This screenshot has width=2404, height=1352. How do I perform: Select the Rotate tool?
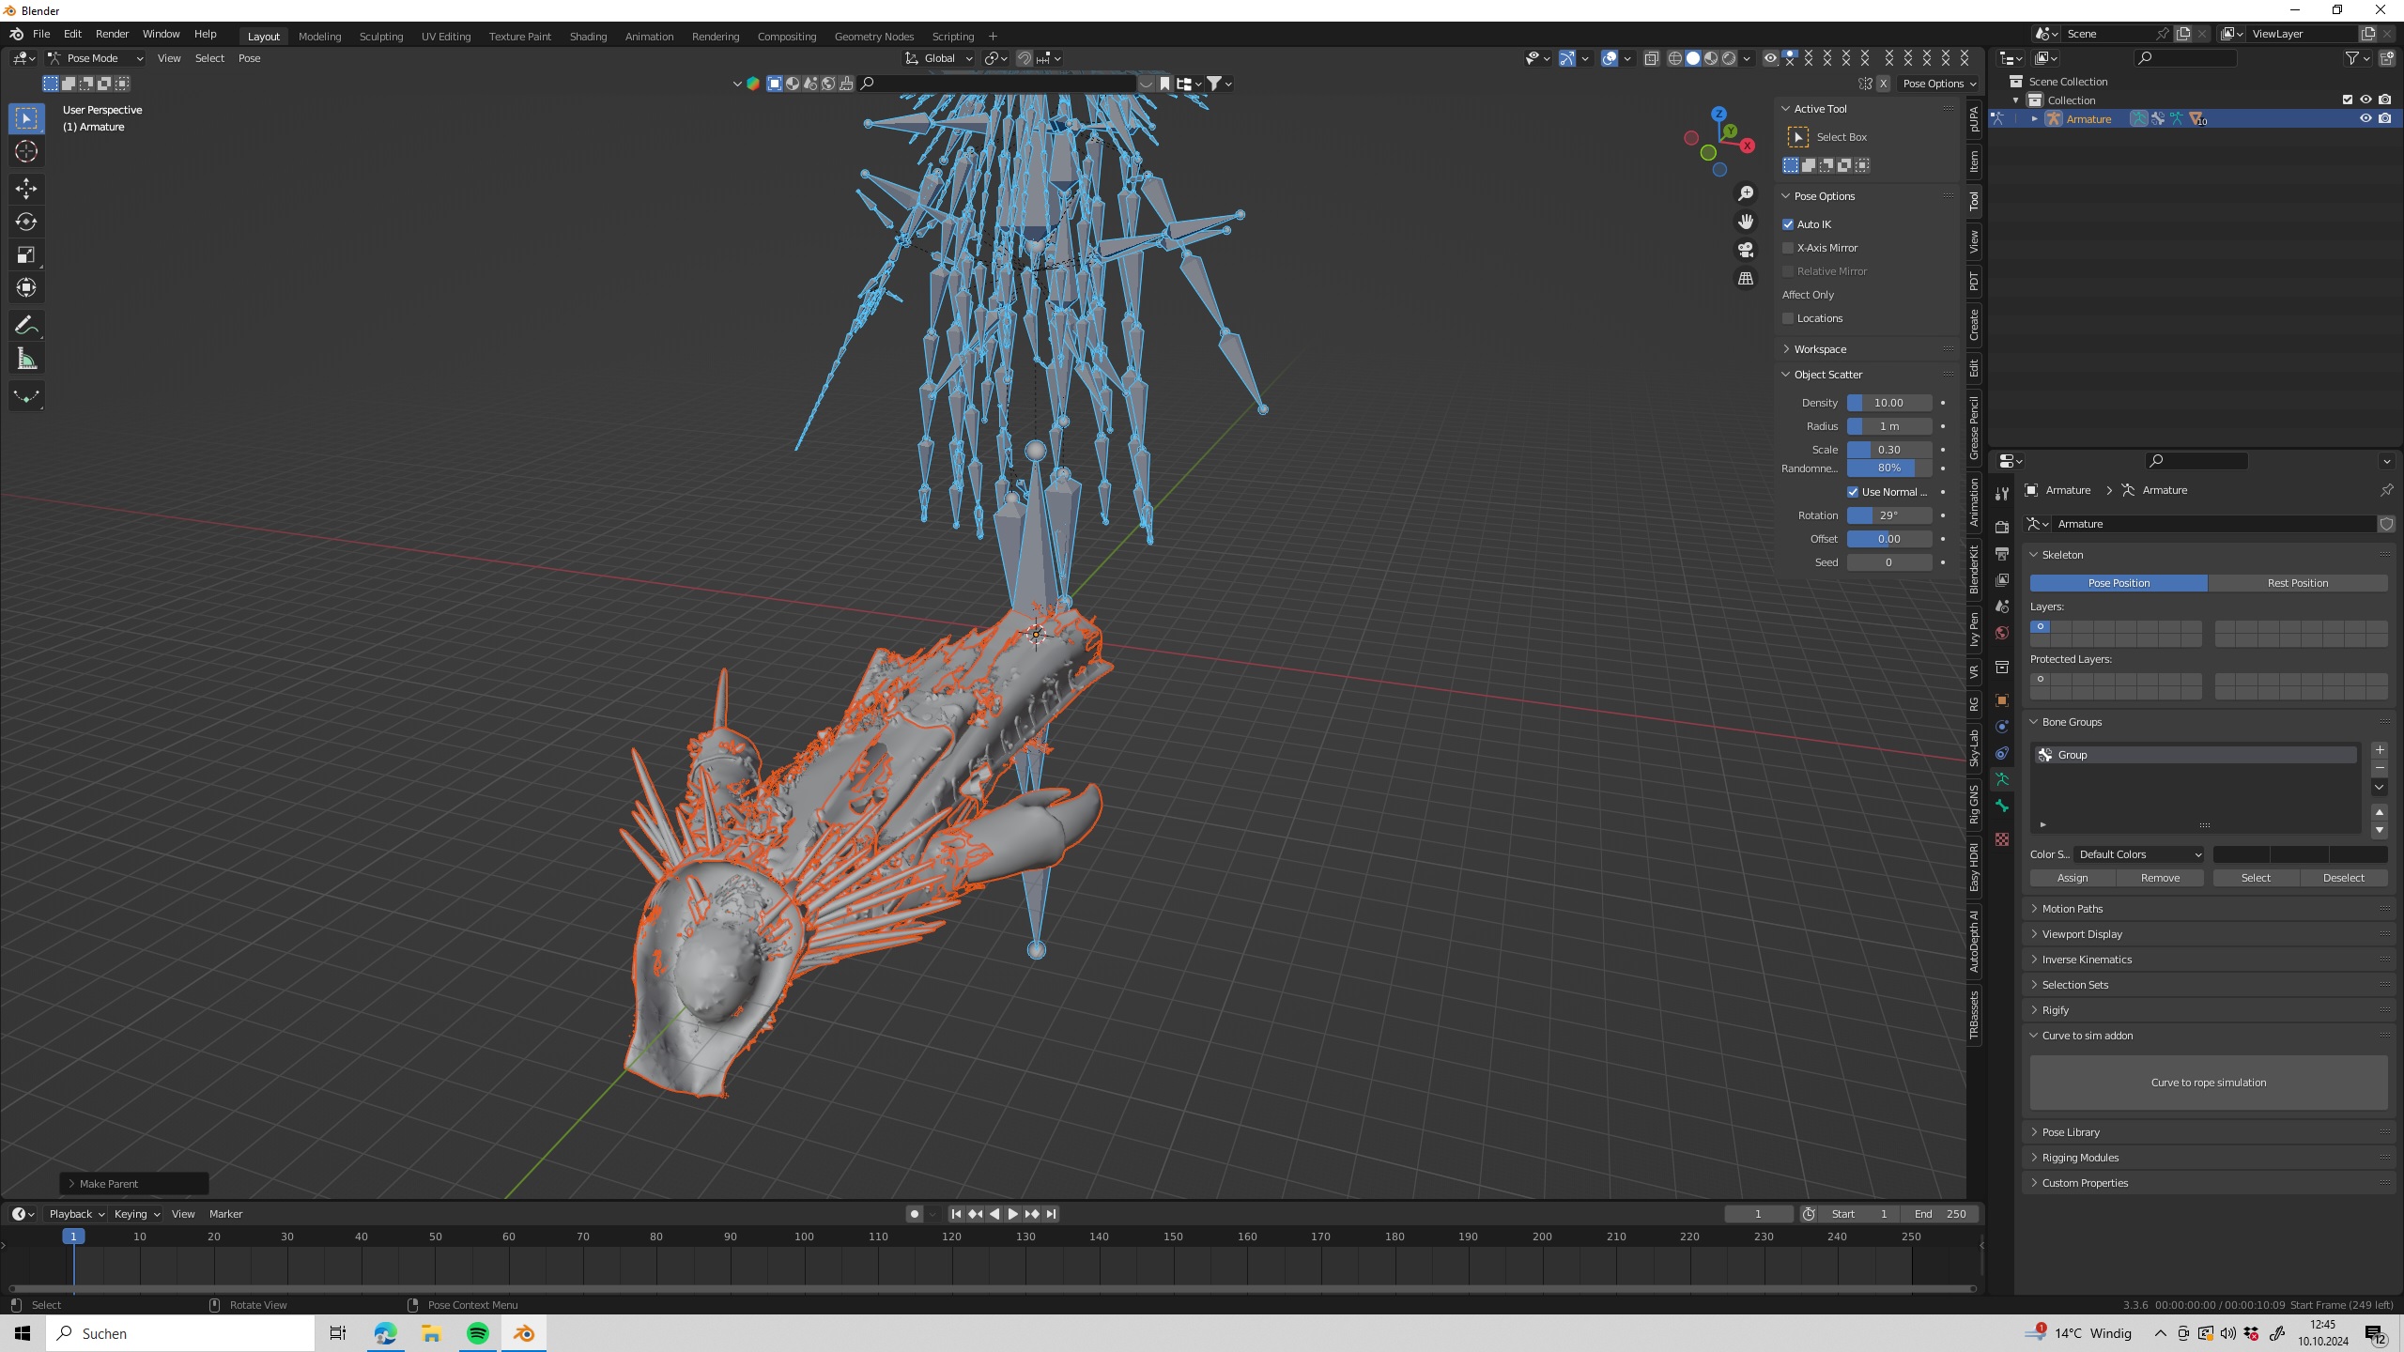click(26, 222)
